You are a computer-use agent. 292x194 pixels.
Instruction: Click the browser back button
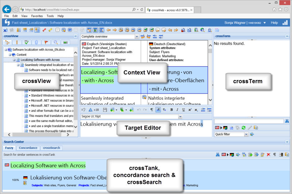click(x=7, y=9)
